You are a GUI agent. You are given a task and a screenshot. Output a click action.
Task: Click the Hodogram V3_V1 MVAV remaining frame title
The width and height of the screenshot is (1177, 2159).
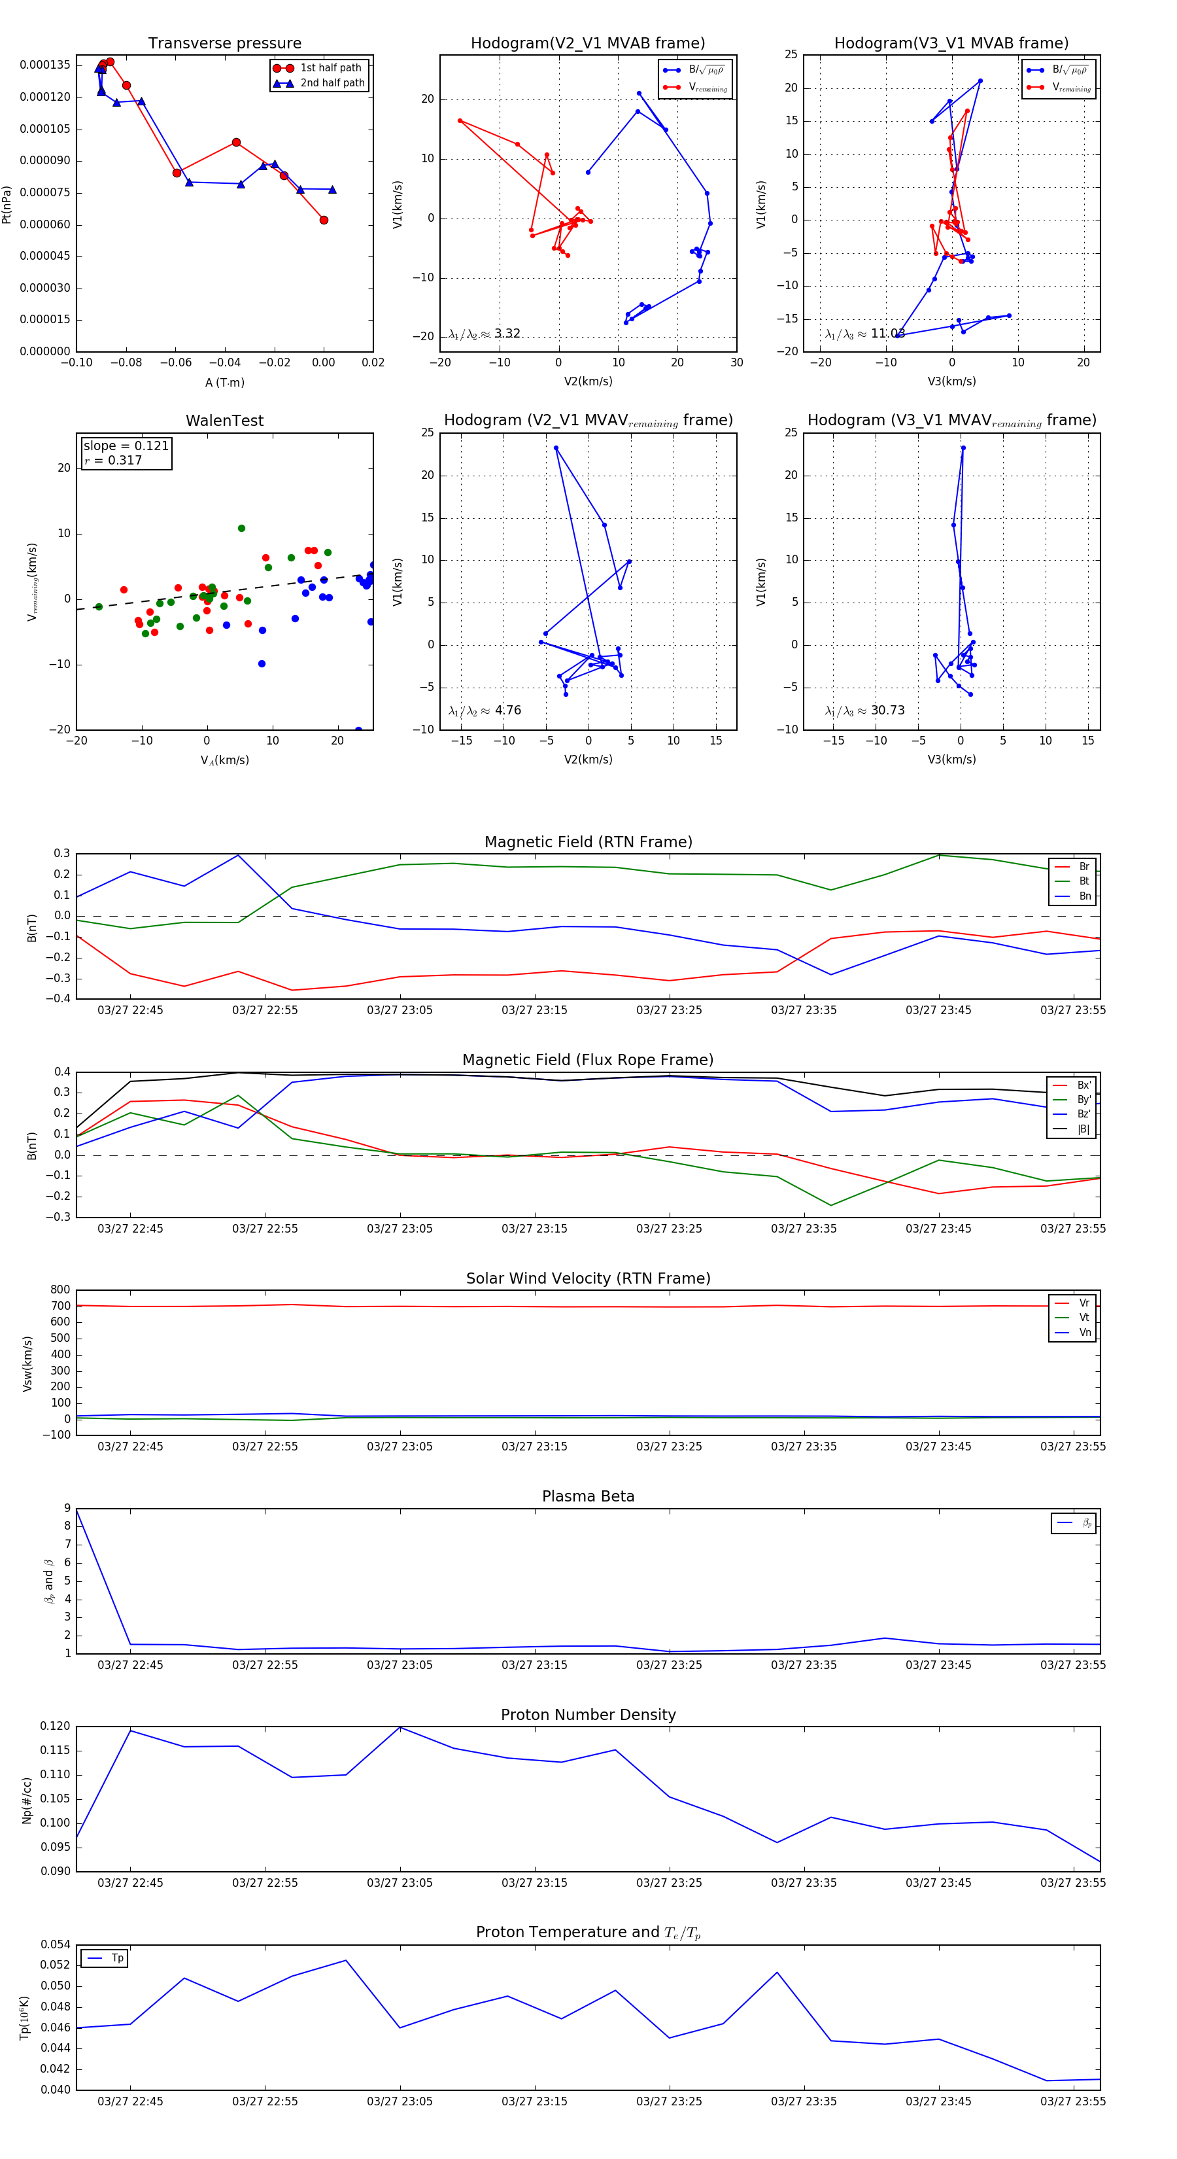[951, 421]
